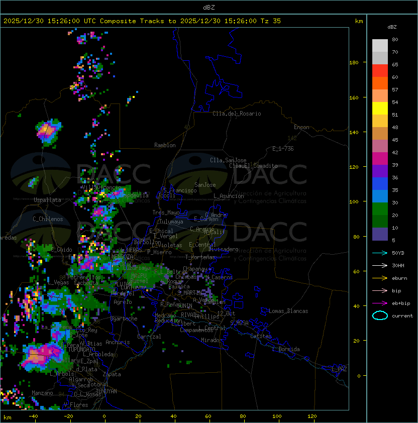Select the light blue 30-35 dBZ legend band
Image resolution: width=418 pixels, height=423 pixels.
380,196
